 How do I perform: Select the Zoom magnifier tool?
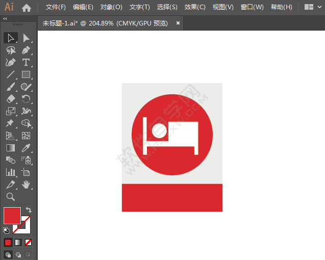click(x=10, y=197)
